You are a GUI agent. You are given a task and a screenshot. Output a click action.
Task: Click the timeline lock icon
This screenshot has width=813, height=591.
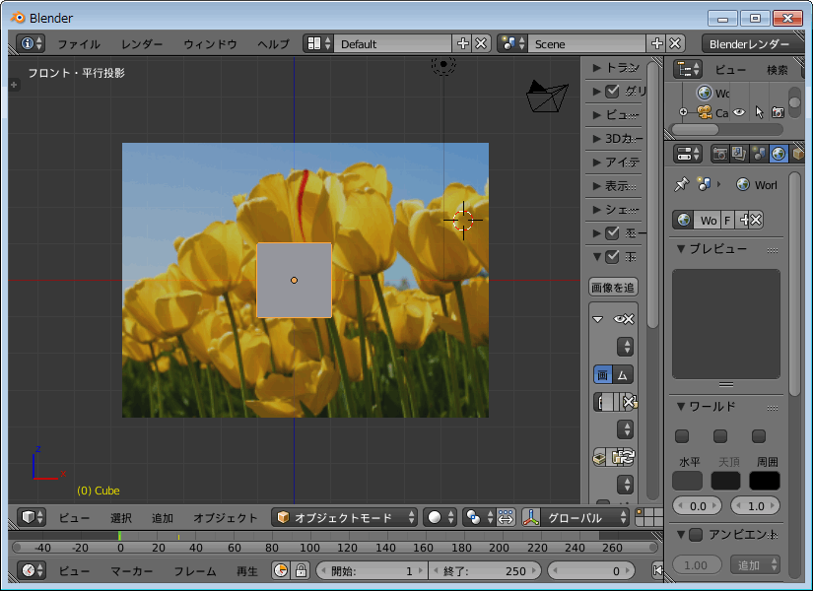(301, 570)
